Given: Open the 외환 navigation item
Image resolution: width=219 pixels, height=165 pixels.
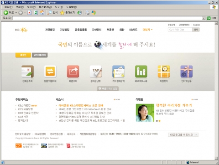Looking at the screenshot, I should (x=122, y=30).
